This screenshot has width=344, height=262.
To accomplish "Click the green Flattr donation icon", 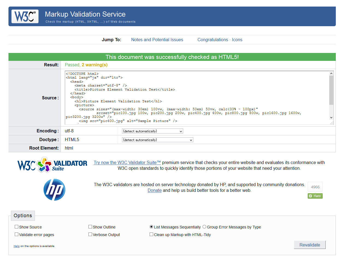I will coord(315,196).
